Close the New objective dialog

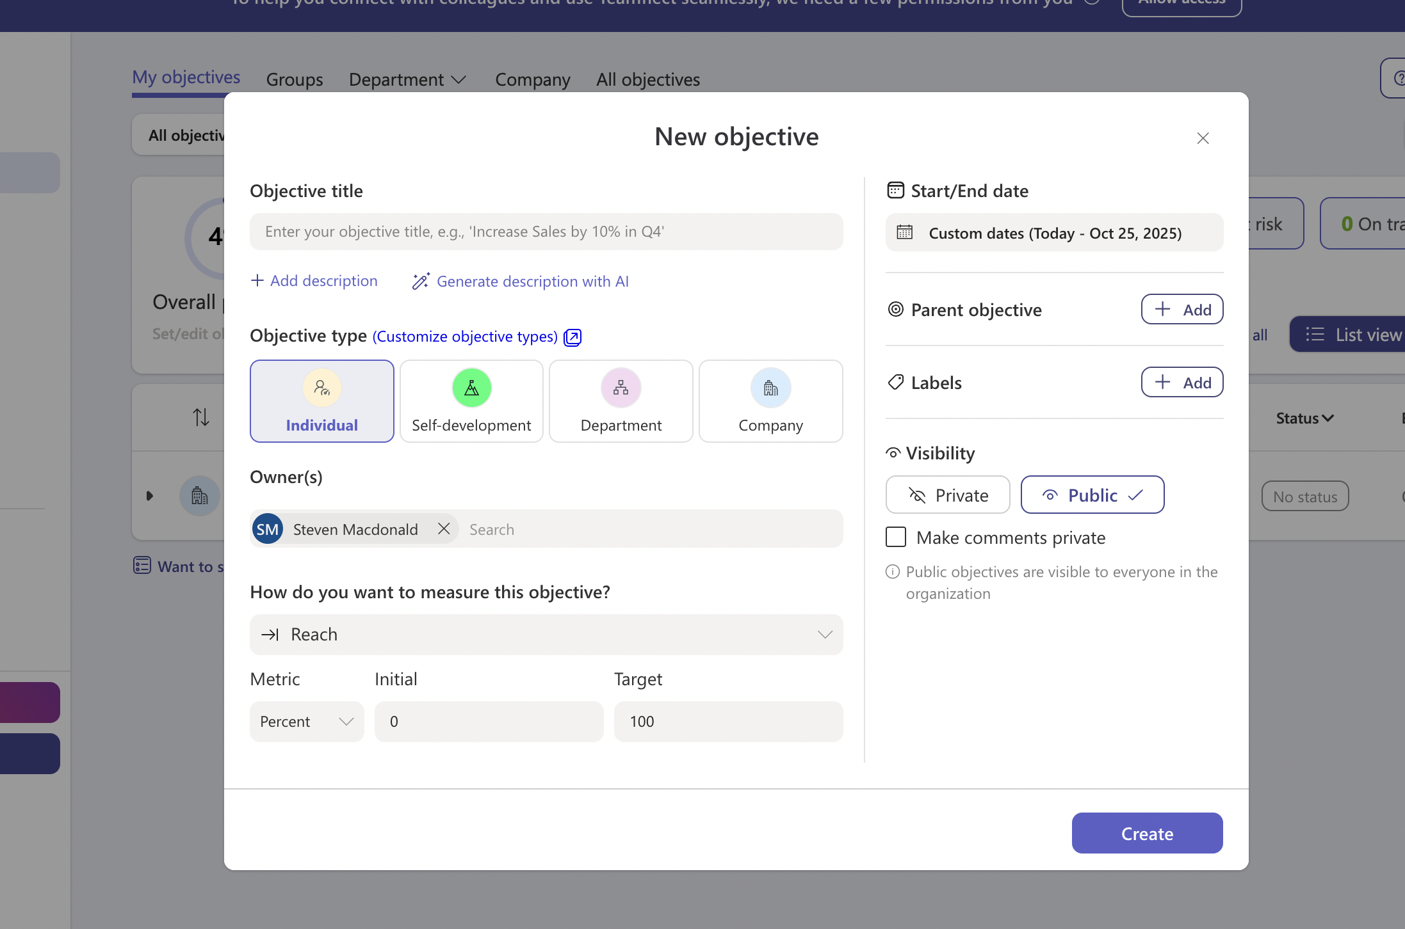click(1203, 138)
